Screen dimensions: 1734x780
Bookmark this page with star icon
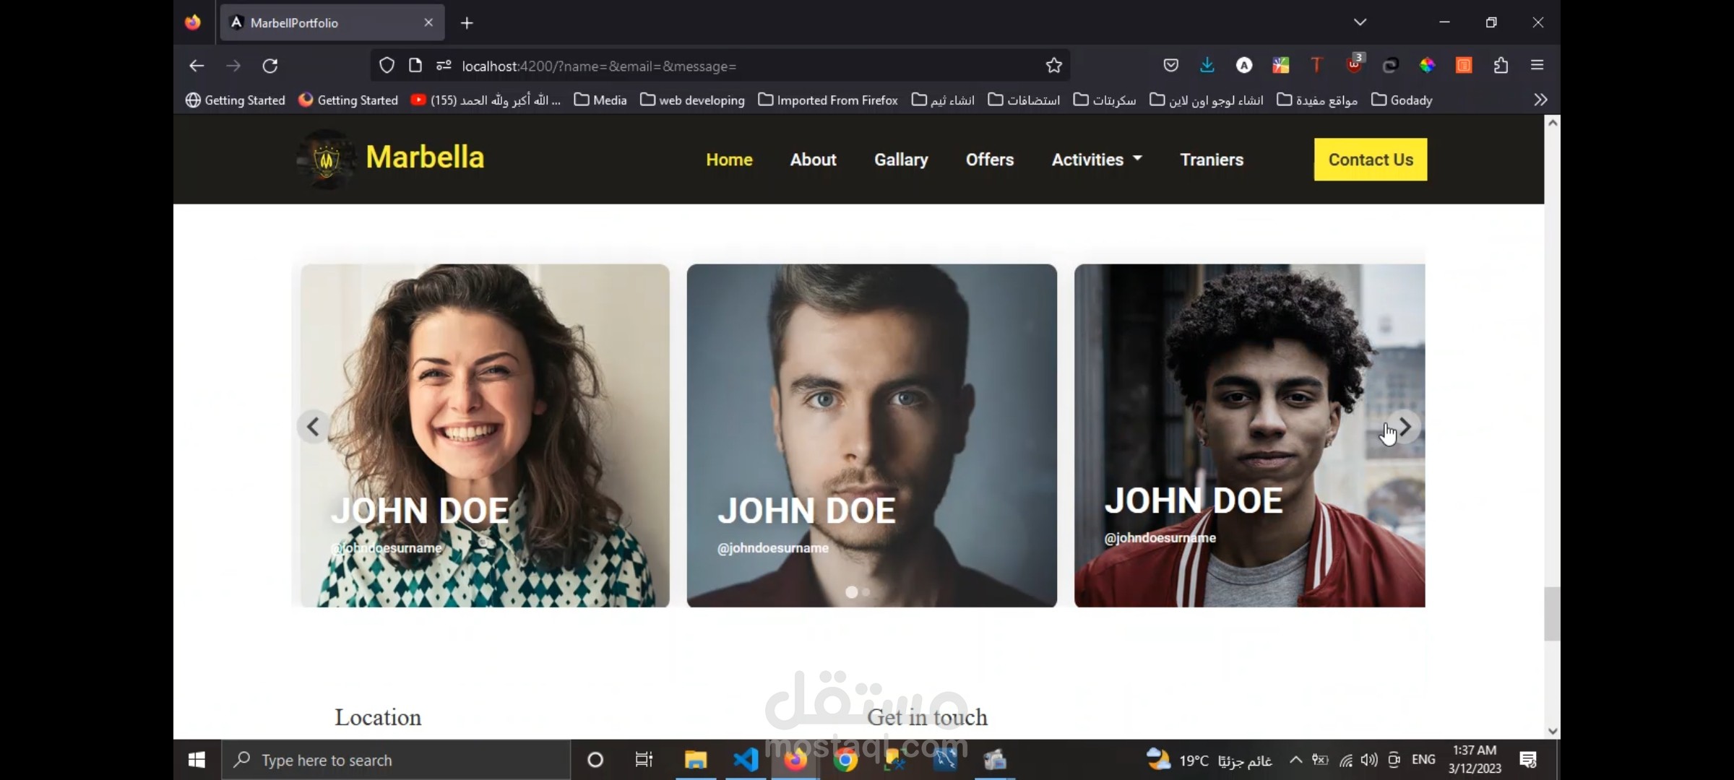[x=1053, y=66]
